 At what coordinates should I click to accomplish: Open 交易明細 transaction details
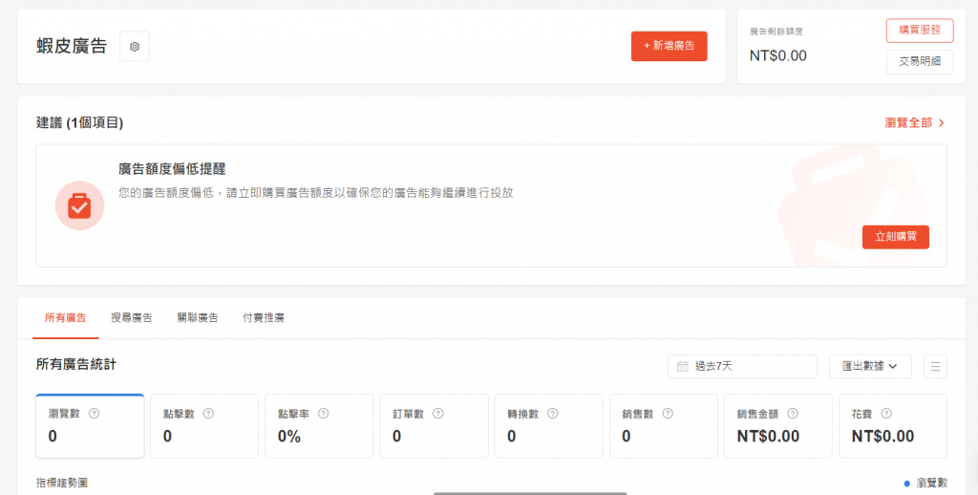[920, 62]
